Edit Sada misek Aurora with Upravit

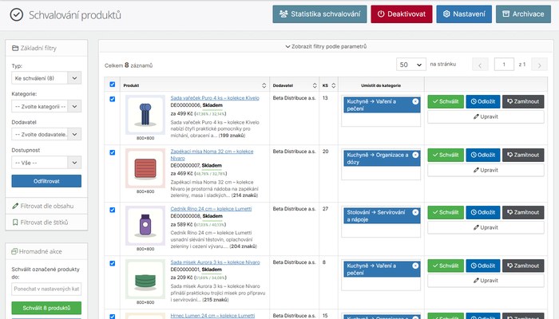click(486, 281)
